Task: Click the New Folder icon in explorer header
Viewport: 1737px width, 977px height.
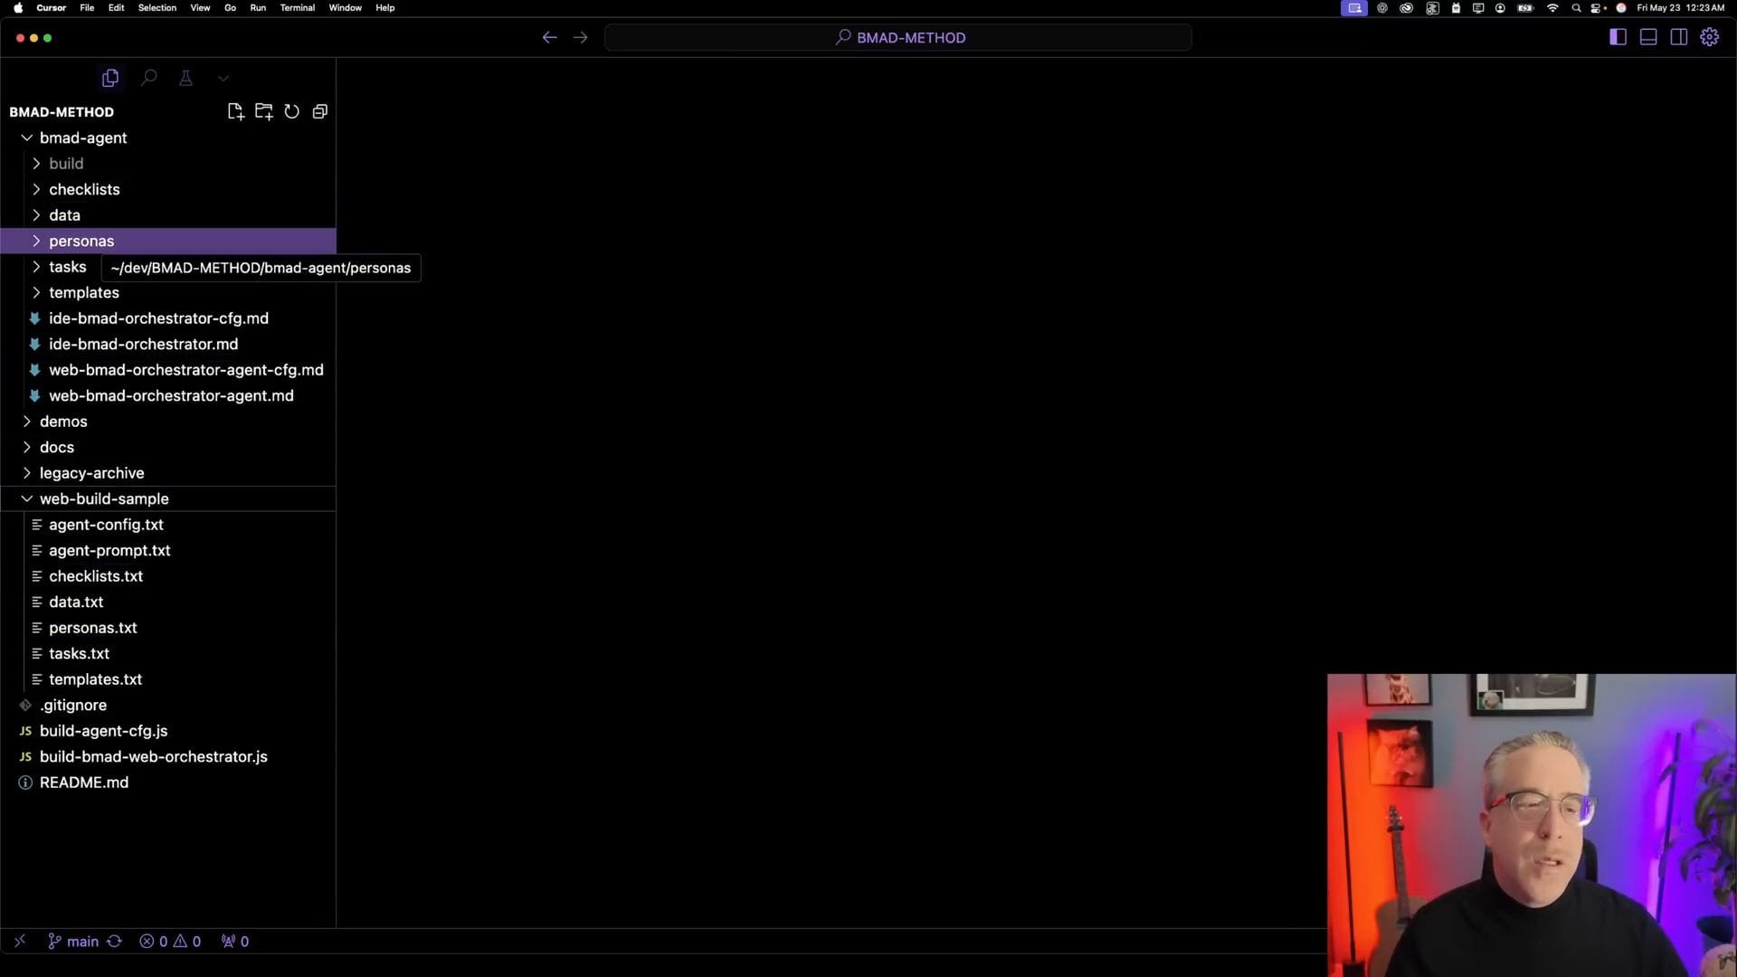Action: [x=263, y=111]
